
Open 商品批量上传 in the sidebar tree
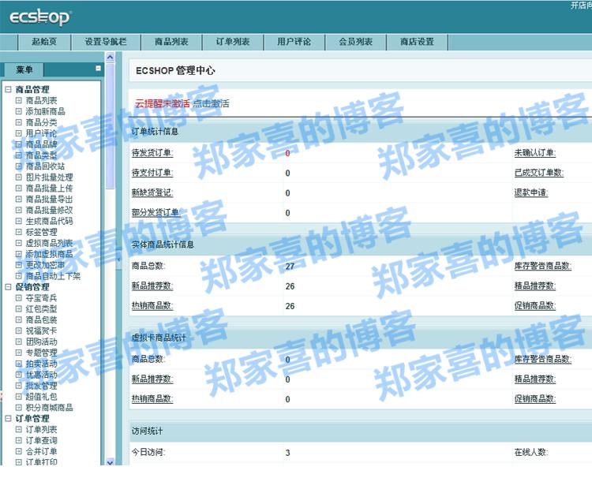click(x=50, y=188)
